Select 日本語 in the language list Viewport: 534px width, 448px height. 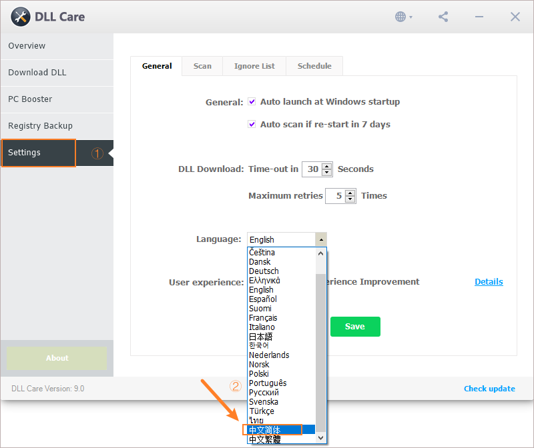click(x=281, y=337)
